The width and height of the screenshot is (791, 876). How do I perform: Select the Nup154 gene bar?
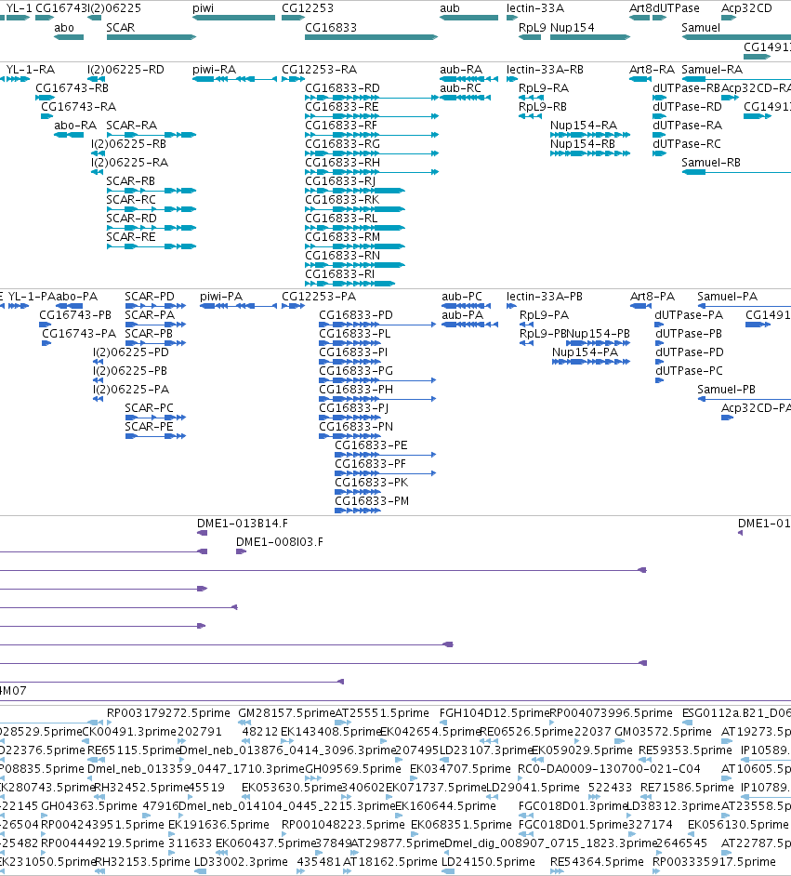tap(590, 37)
